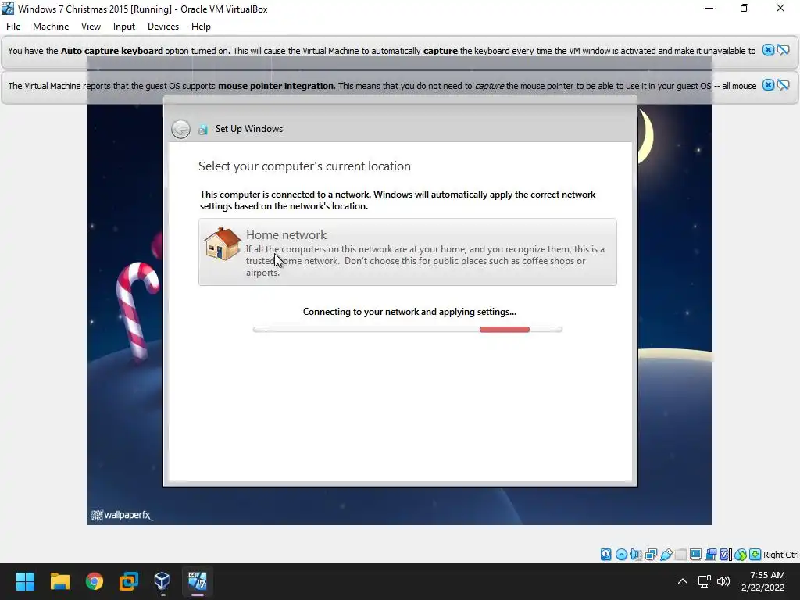Show hidden system tray icons
Image resolution: width=800 pixels, height=600 pixels.
coord(683,581)
